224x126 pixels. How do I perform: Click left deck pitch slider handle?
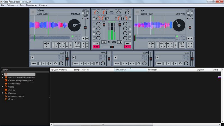coord(85,27)
